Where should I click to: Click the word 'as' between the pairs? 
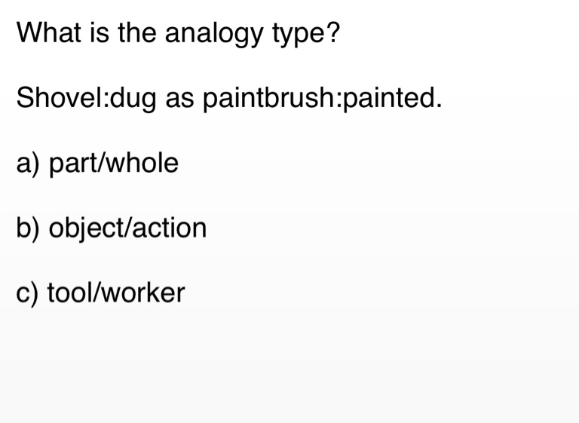pos(180,100)
